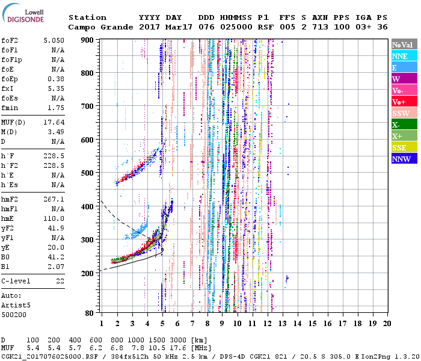This screenshot has width=421, height=361.
Task: Click the 2017 year value in header
Action: pyautogui.click(x=149, y=27)
